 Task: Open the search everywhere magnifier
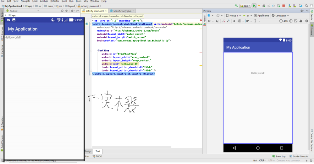pos(306,6)
